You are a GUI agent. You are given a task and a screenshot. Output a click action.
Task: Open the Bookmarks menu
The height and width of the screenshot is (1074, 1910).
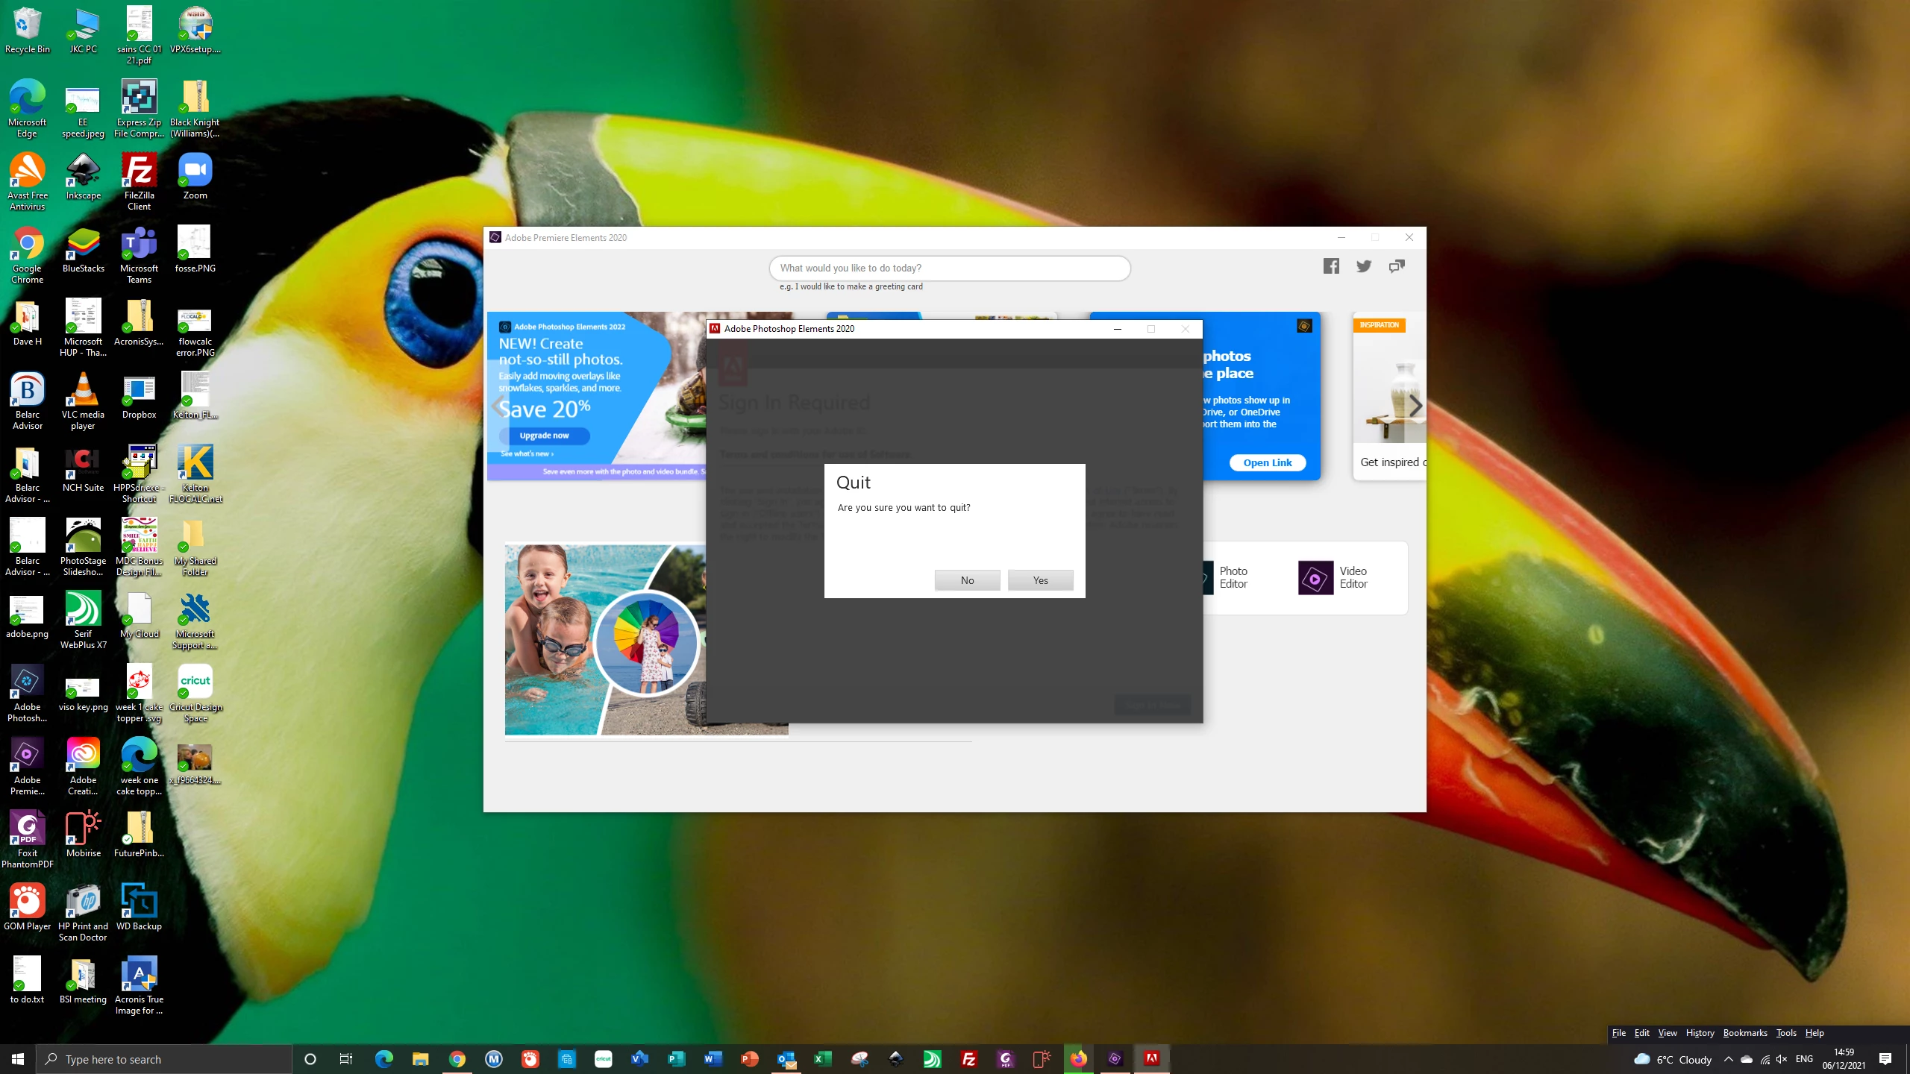(x=1744, y=1033)
